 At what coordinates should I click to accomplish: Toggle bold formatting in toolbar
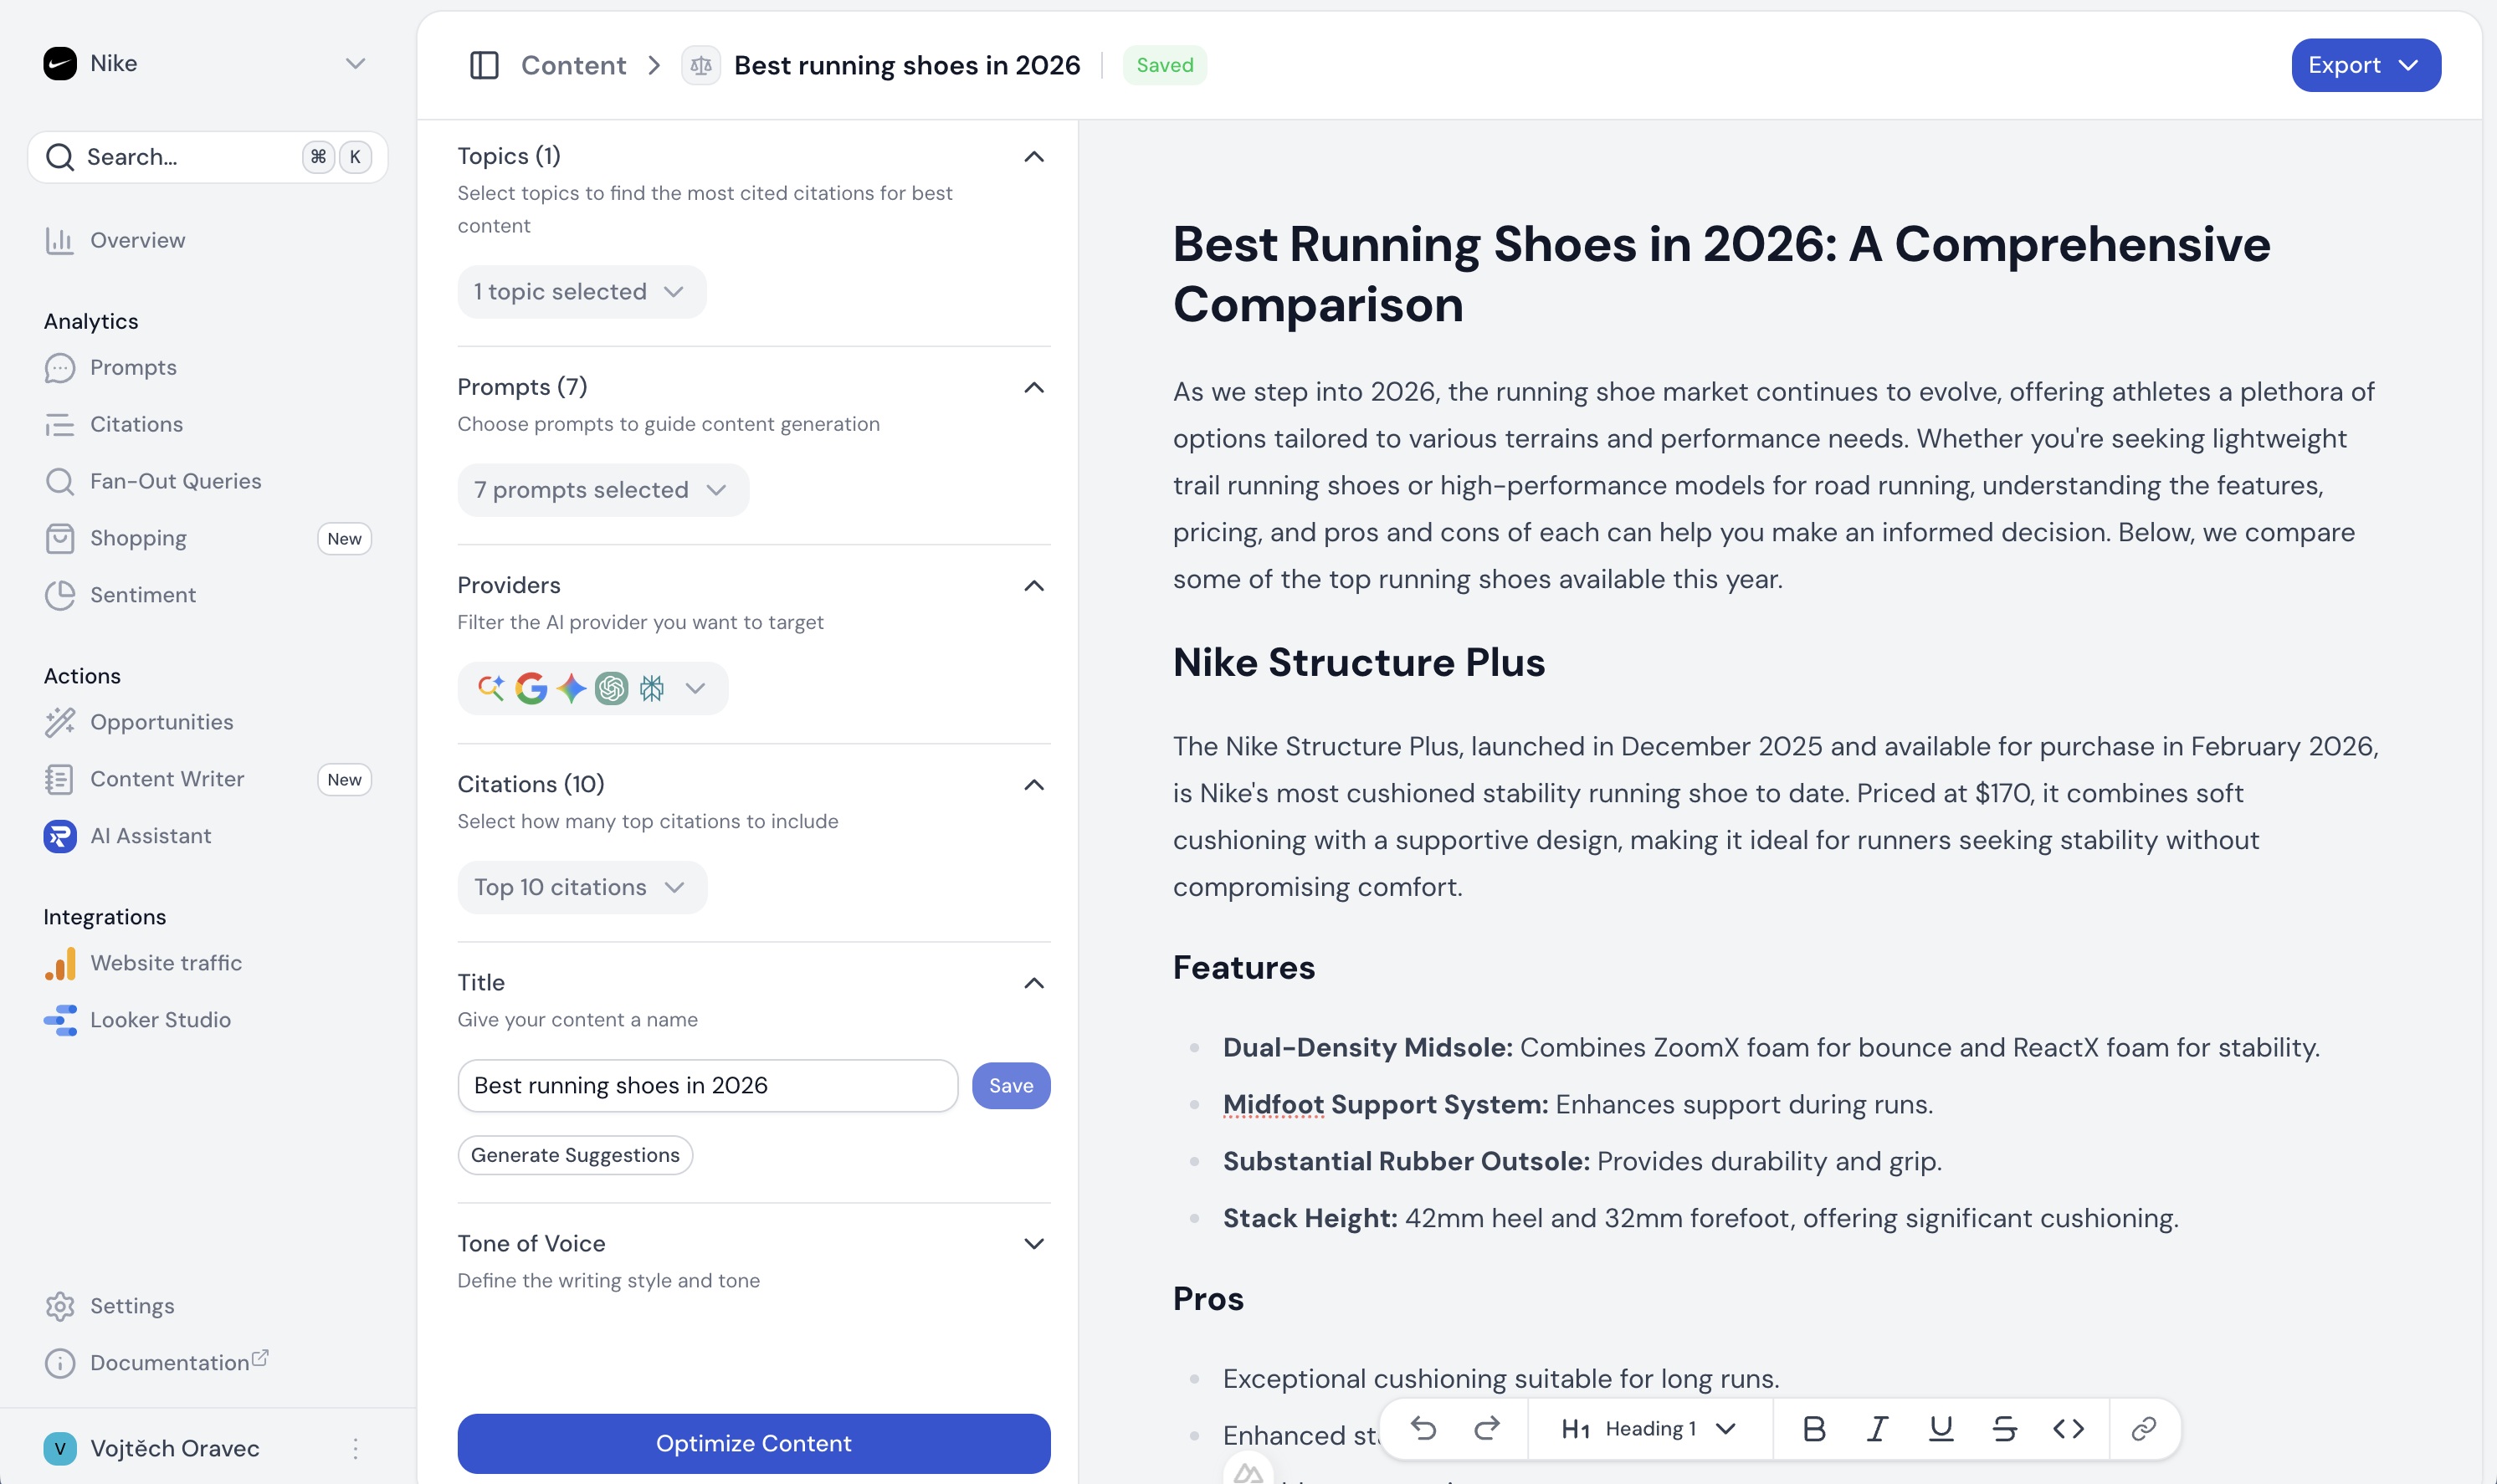click(1813, 1428)
